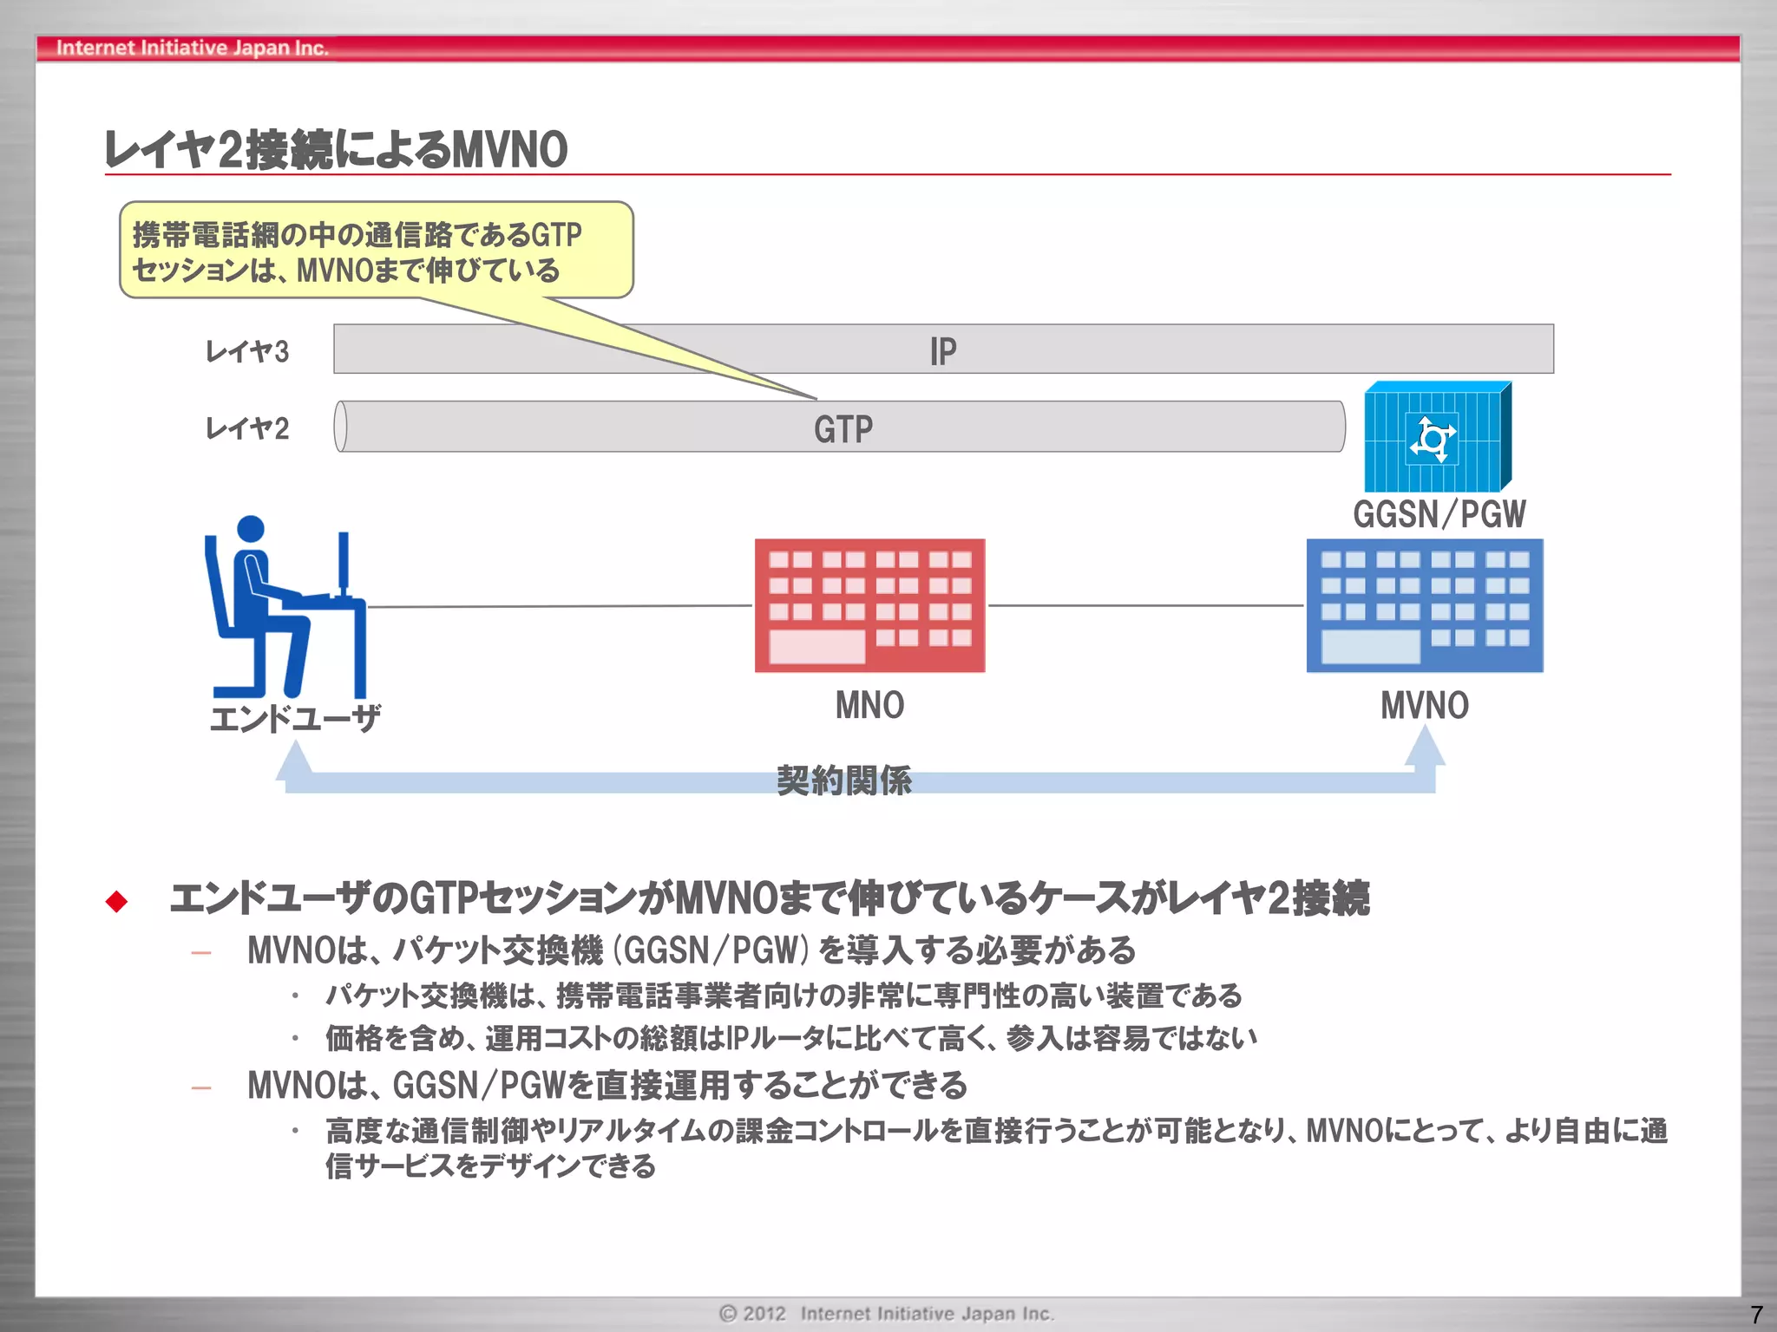Click the GGSN/PGW packet switch icon
Viewport: 1777px width, 1332px height.
(x=1438, y=437)
